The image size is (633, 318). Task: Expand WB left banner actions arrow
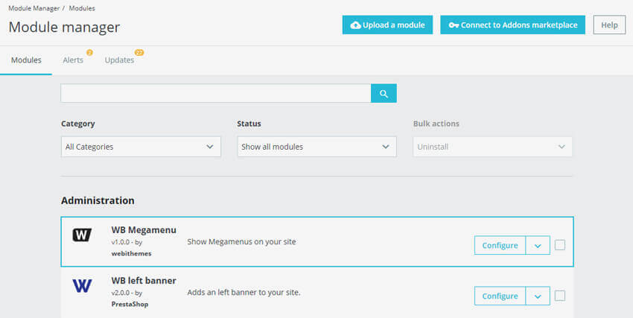[538, 296]
